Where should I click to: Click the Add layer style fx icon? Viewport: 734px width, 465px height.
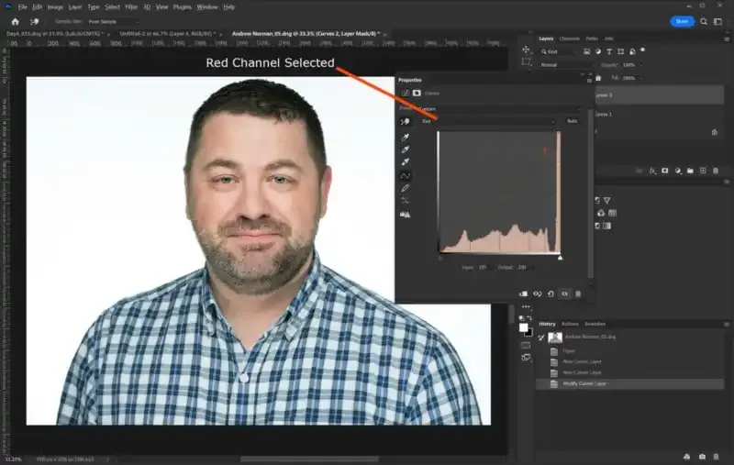coord(652,171)
